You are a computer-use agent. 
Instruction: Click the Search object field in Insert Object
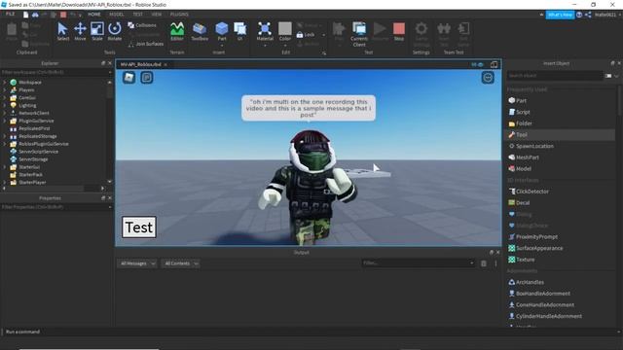(x=555, y=76)
